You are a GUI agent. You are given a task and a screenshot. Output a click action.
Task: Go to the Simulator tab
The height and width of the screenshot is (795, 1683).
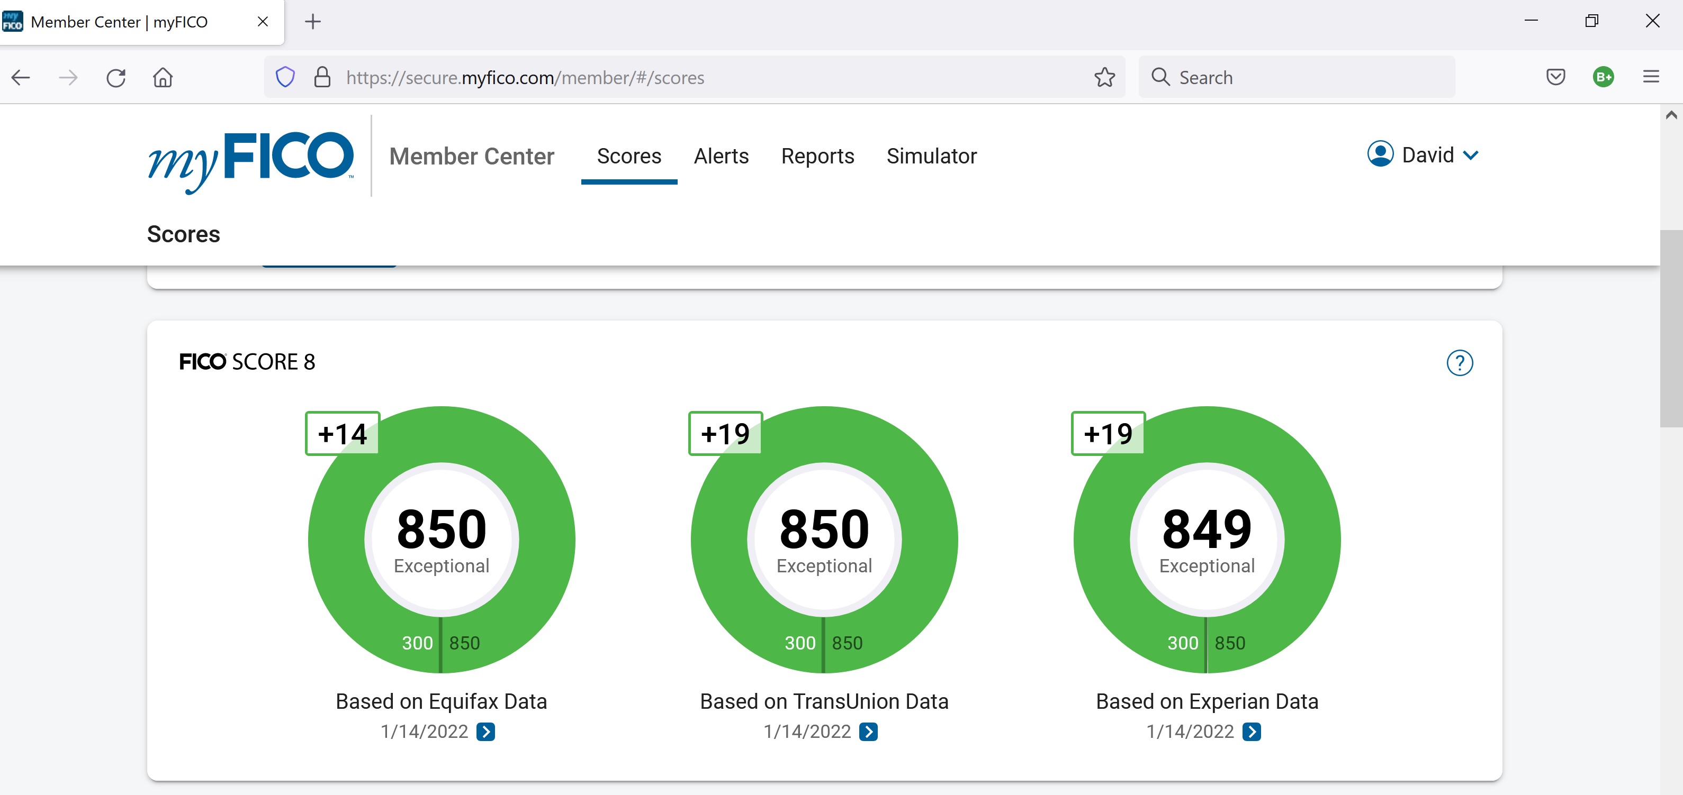point(932,157)
